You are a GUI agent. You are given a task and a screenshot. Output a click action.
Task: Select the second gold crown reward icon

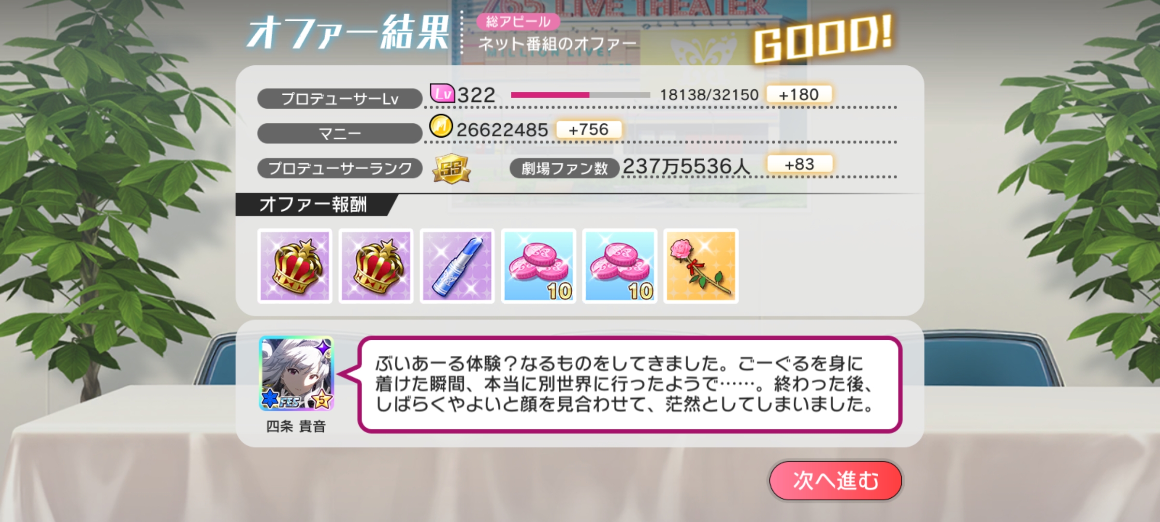(376, 266)
